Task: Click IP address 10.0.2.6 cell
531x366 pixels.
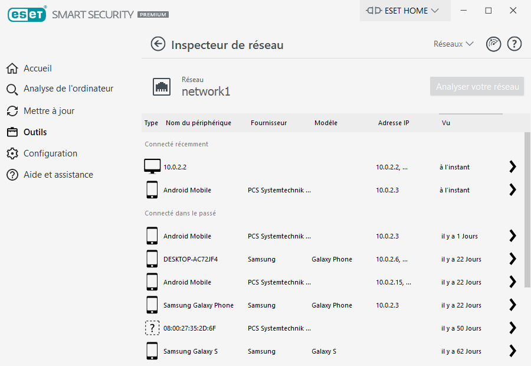Action: pyautogui.click(x=392, y=259)
